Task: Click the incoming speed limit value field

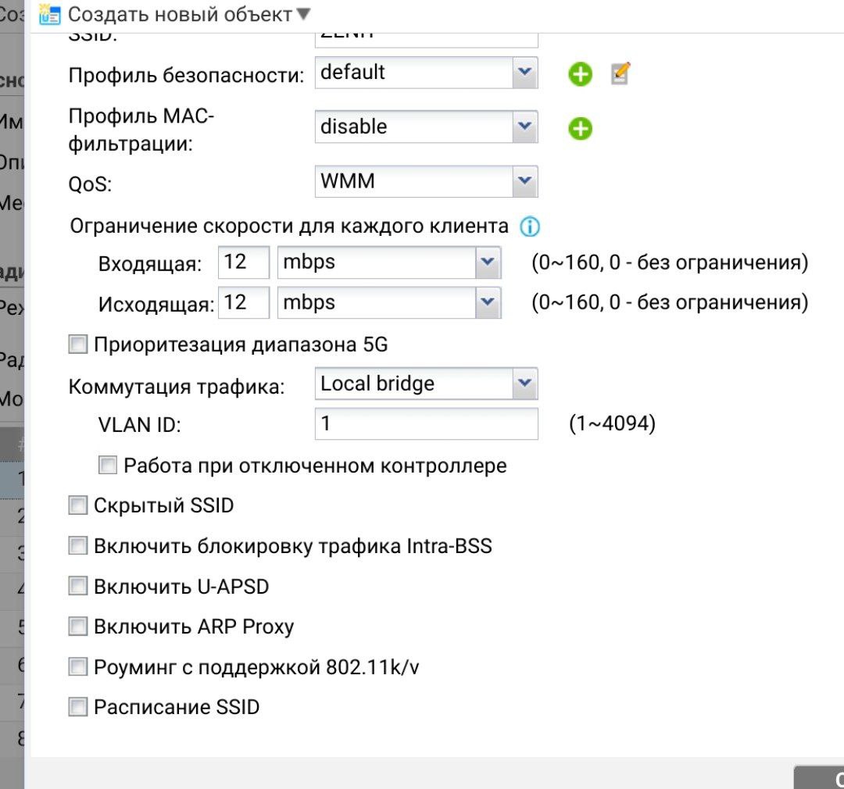Action: pyautogui.click(x=244, y=262)
